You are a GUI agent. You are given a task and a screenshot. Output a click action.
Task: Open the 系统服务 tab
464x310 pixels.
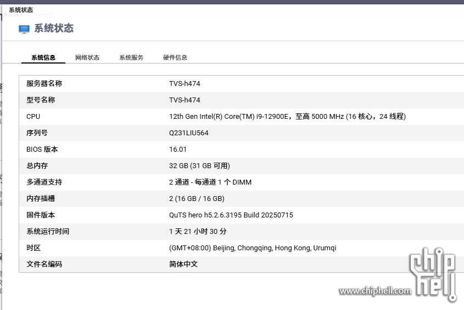[x=131, y=58]
